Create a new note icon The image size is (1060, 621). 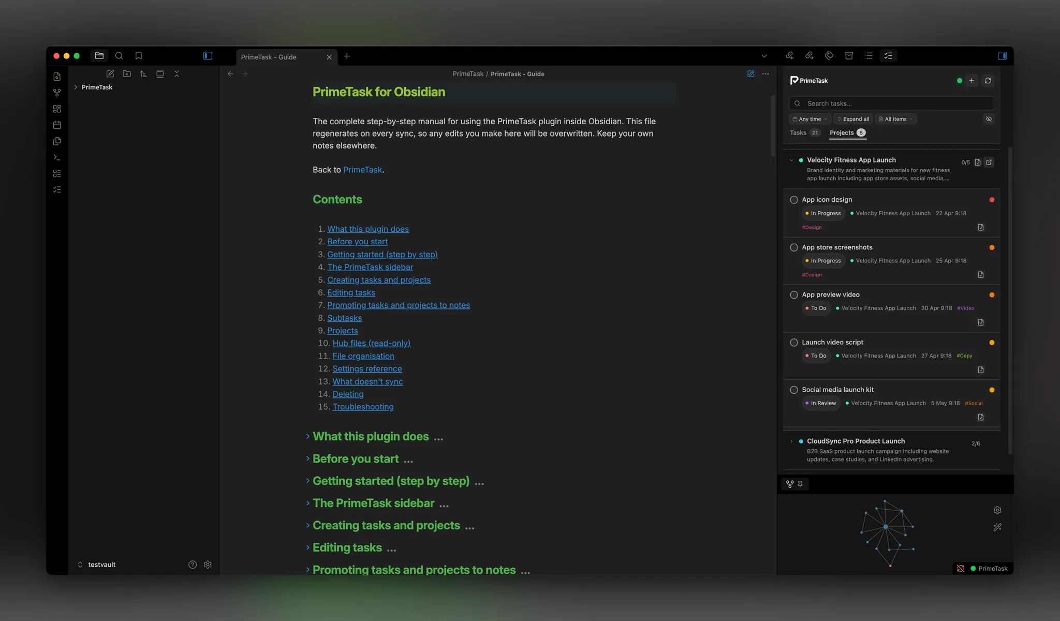pyautogui.click(x=110, y=74)
